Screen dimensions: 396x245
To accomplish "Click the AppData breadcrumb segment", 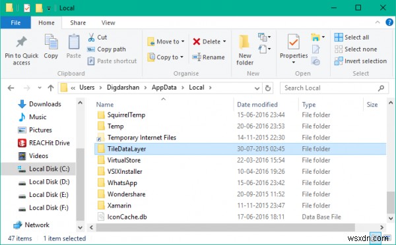I will click(164, 88).
